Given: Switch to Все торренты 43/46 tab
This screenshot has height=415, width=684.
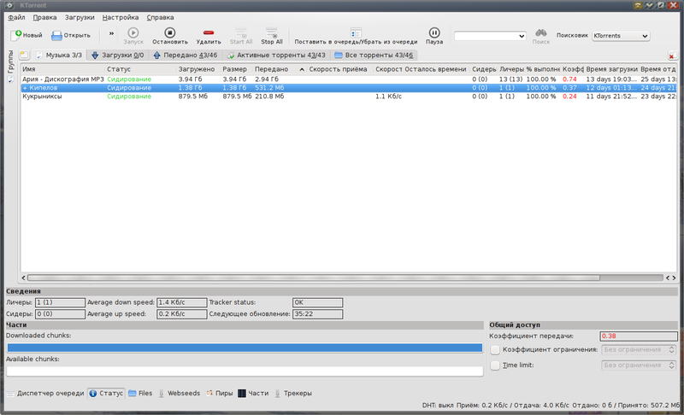Looking at the screenshot, I should tap(374, 55).
